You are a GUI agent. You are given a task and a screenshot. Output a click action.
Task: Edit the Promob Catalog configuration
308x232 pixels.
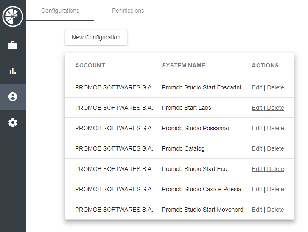pos(257,148)
